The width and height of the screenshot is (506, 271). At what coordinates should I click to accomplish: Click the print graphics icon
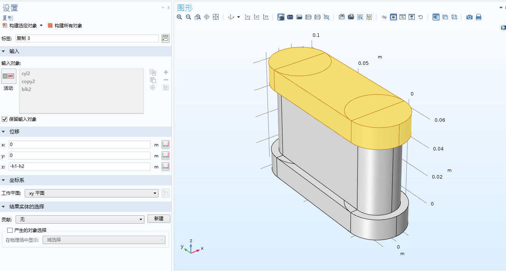coord(479,17)
